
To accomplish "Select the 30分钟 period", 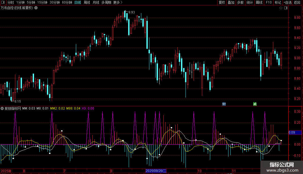I will [x=54, y=2].
